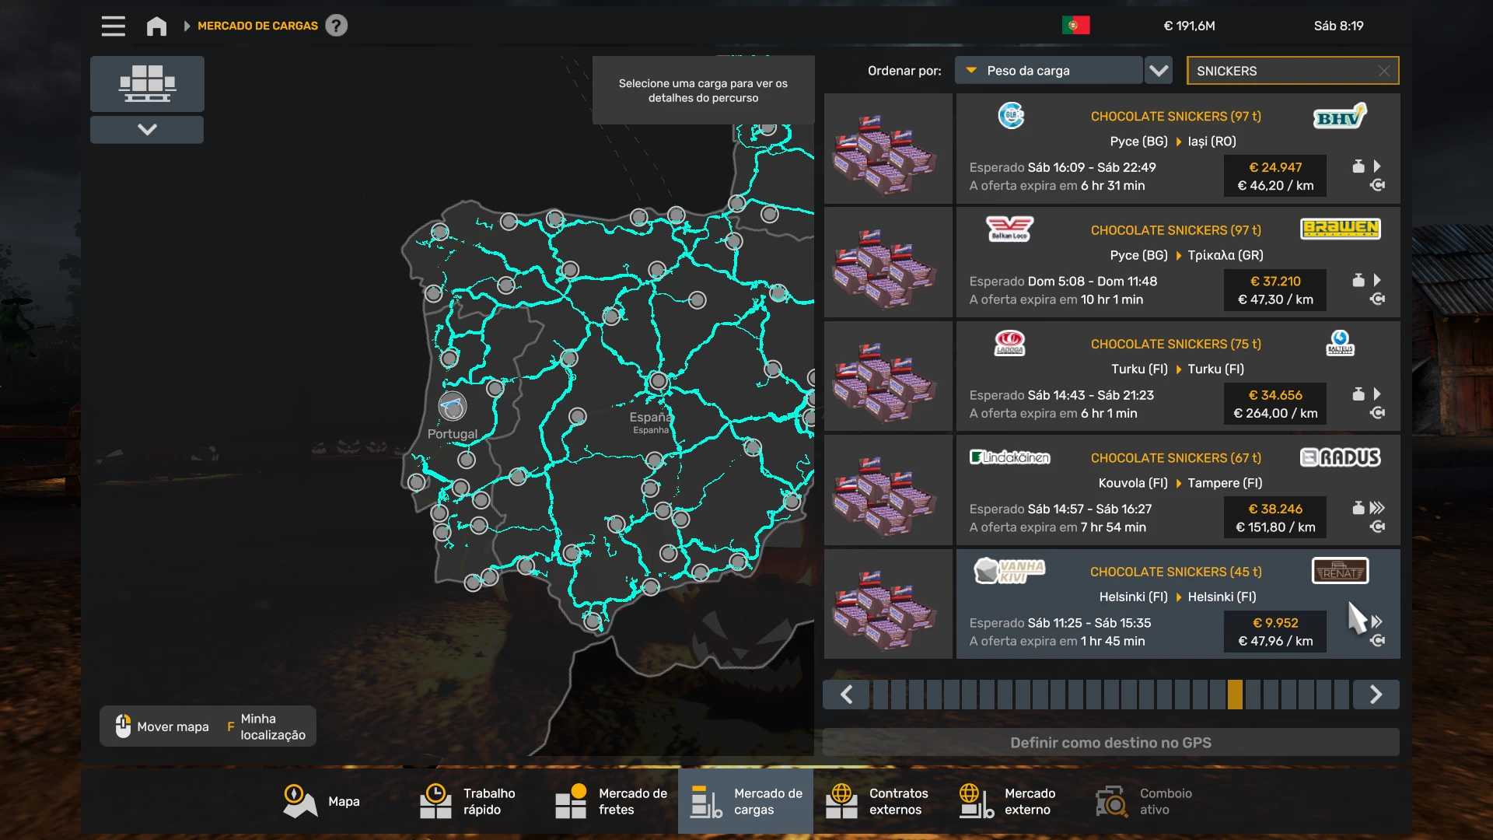
Task: Clear the SNICKERS search text
Action: point(1383,71)
